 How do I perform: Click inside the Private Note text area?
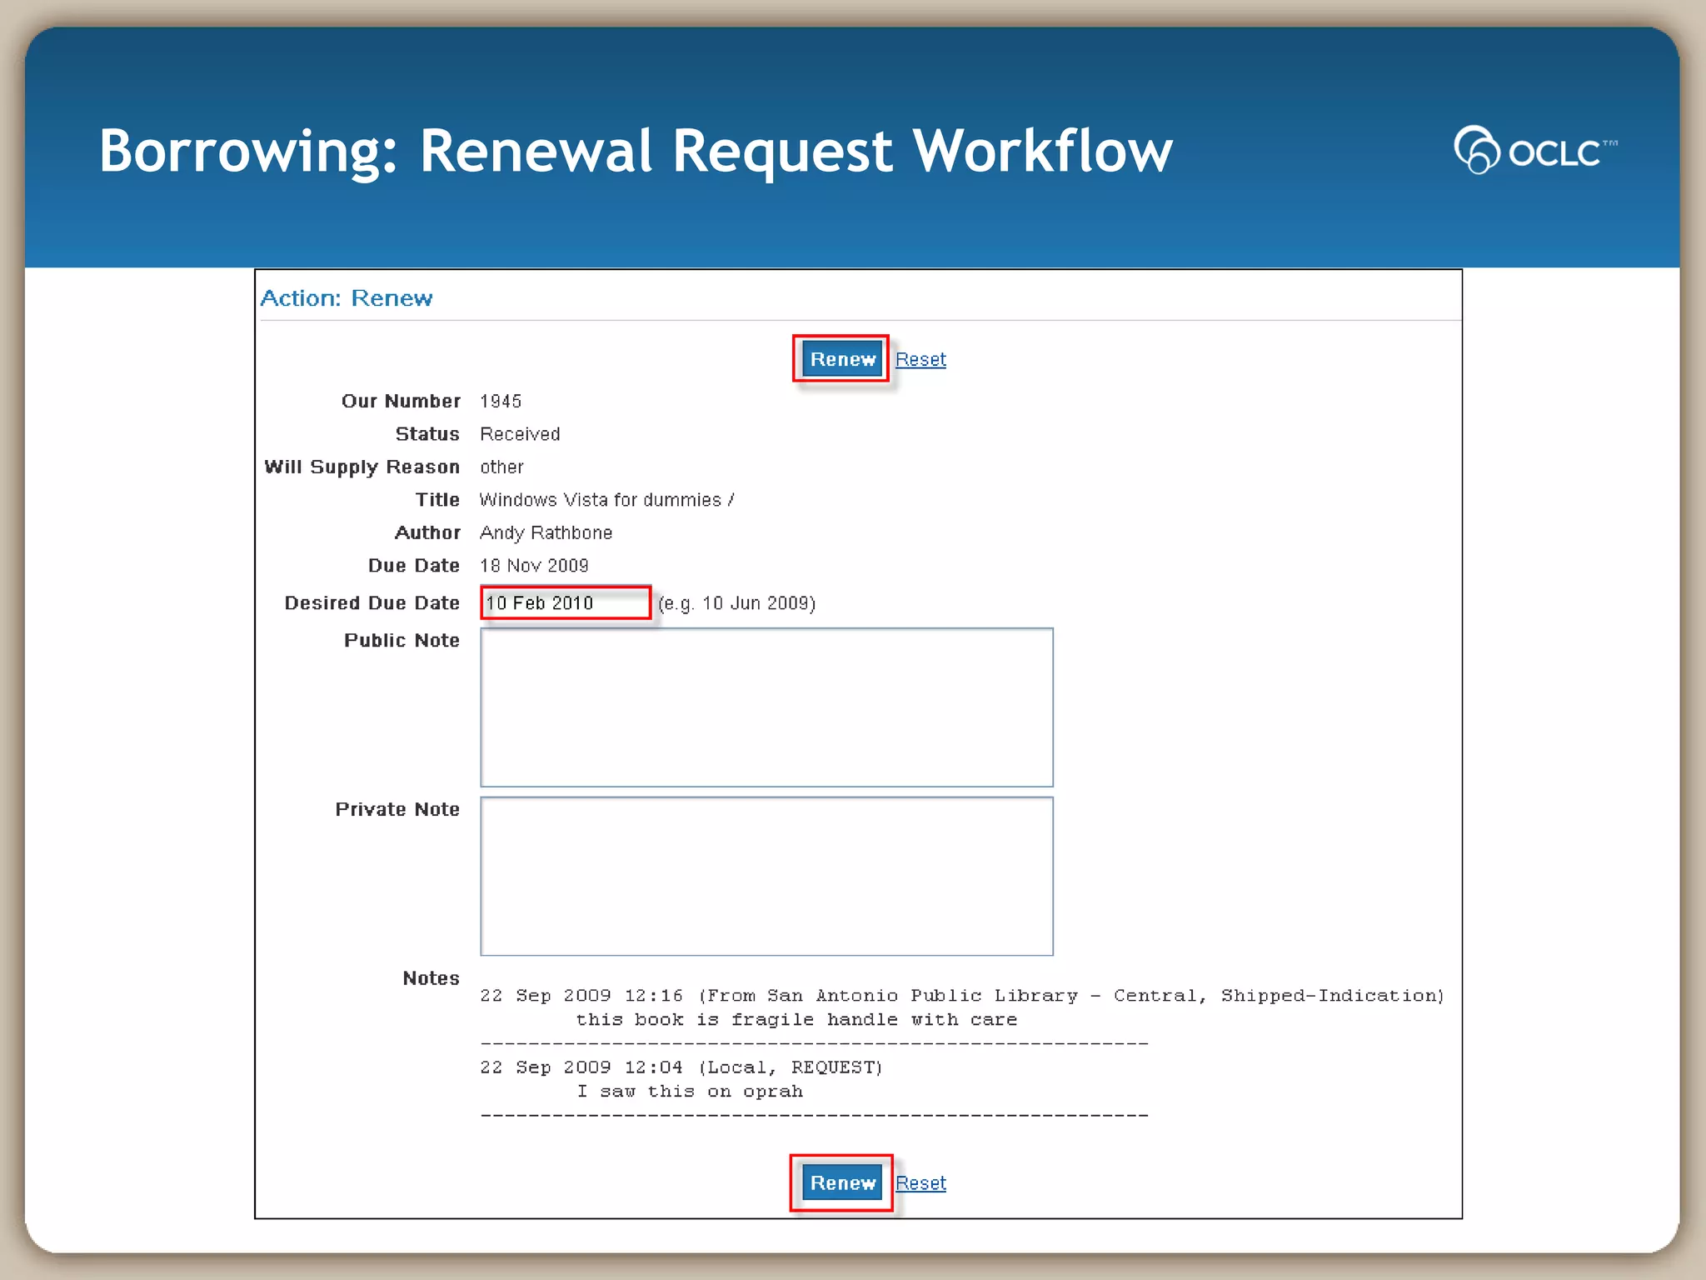coord(766,877)
